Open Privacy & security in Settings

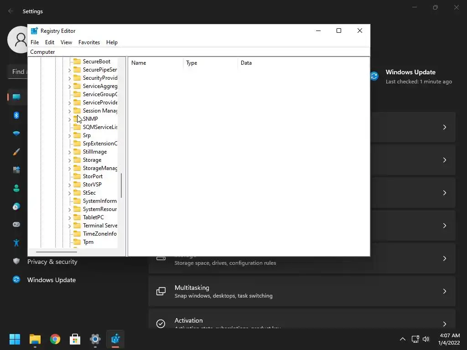point(52,262)
